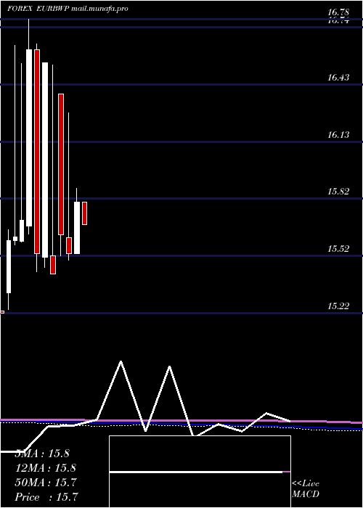Click the 'FOREX EURBWP mail.munafa.pro' title text
Screen dimensions: 363x508
68,9
